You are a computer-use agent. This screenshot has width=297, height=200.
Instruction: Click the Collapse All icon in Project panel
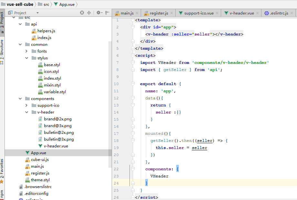(89, 13)
